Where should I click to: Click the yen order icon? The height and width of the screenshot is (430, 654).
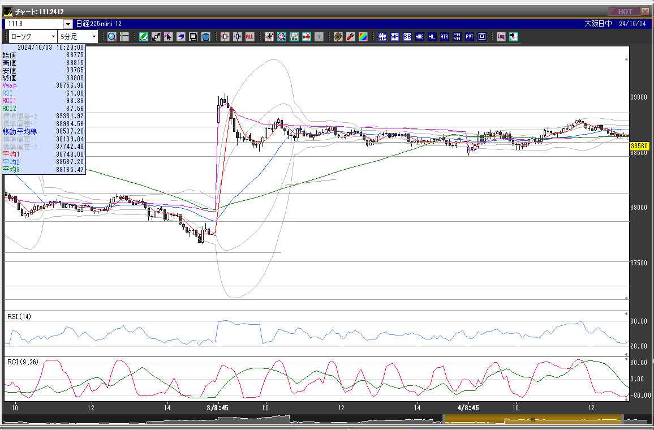tap(307, 37)
